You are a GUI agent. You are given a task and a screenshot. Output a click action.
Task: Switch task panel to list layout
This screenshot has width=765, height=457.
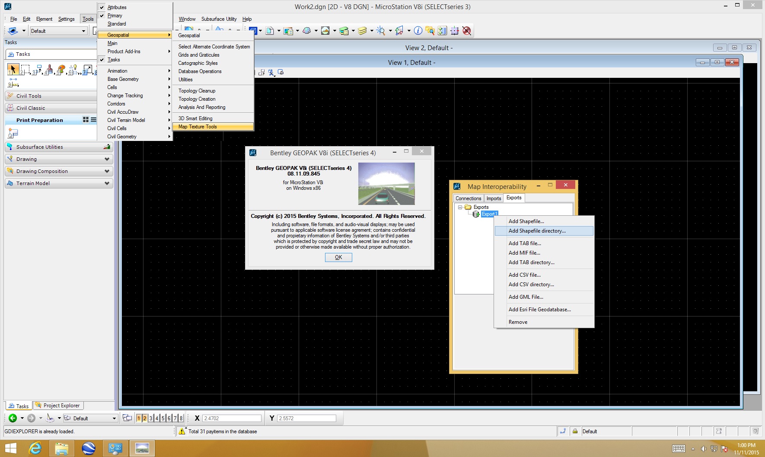click(93, 120)
